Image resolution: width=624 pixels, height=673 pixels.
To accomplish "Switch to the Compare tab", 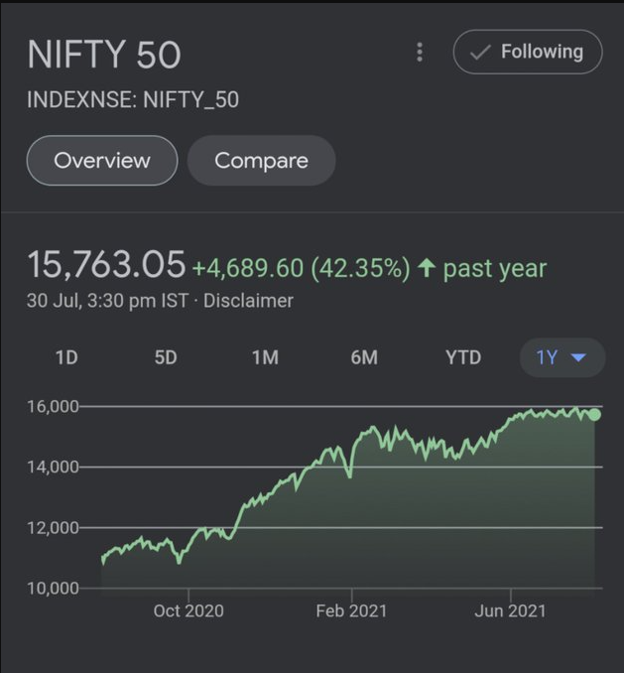I will (x=261, y=161).
